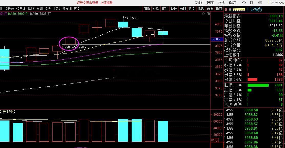Click the 标记 mark button
285x148 pixels.
(200, 9)
